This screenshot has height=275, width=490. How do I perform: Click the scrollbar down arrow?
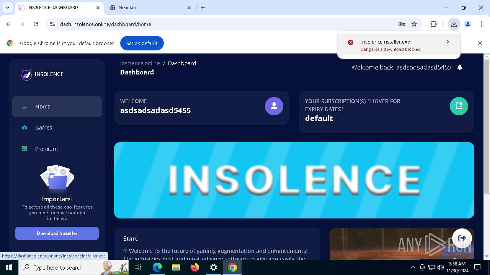point(487,256)
